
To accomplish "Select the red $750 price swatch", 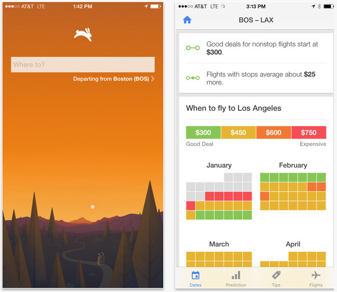I will [309, 132].
